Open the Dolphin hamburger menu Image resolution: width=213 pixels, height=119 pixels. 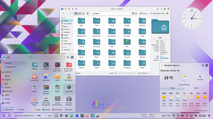tap(167, 13)
